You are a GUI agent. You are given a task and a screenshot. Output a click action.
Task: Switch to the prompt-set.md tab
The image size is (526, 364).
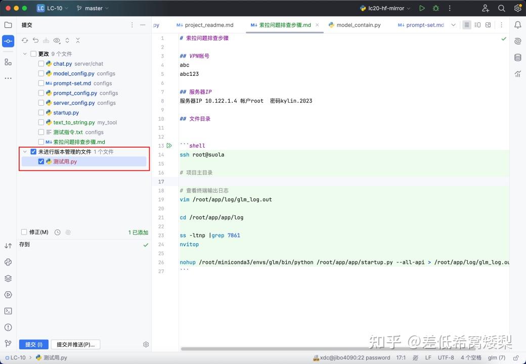point(421,25)
